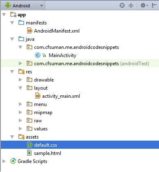Click the app module folder icon
Image resolution: width=159 pixels, height=172 pixels.
tap(13, 14)
